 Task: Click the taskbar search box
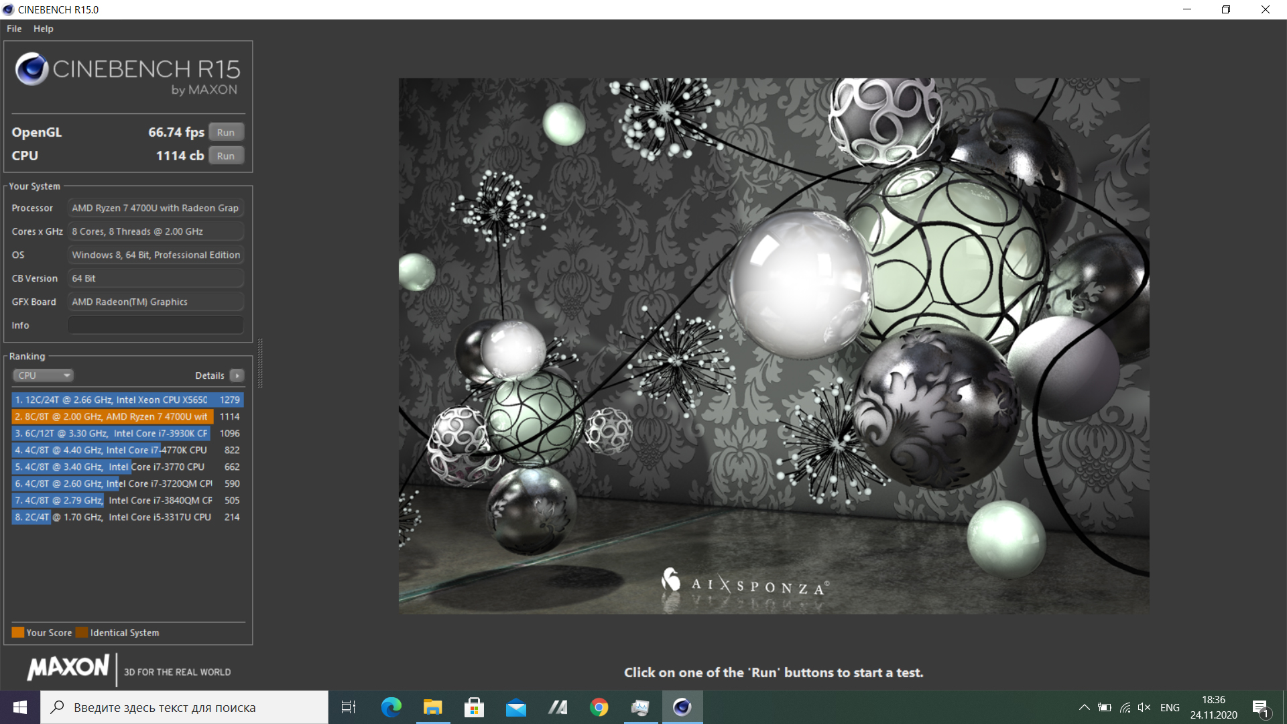[184, 707]
